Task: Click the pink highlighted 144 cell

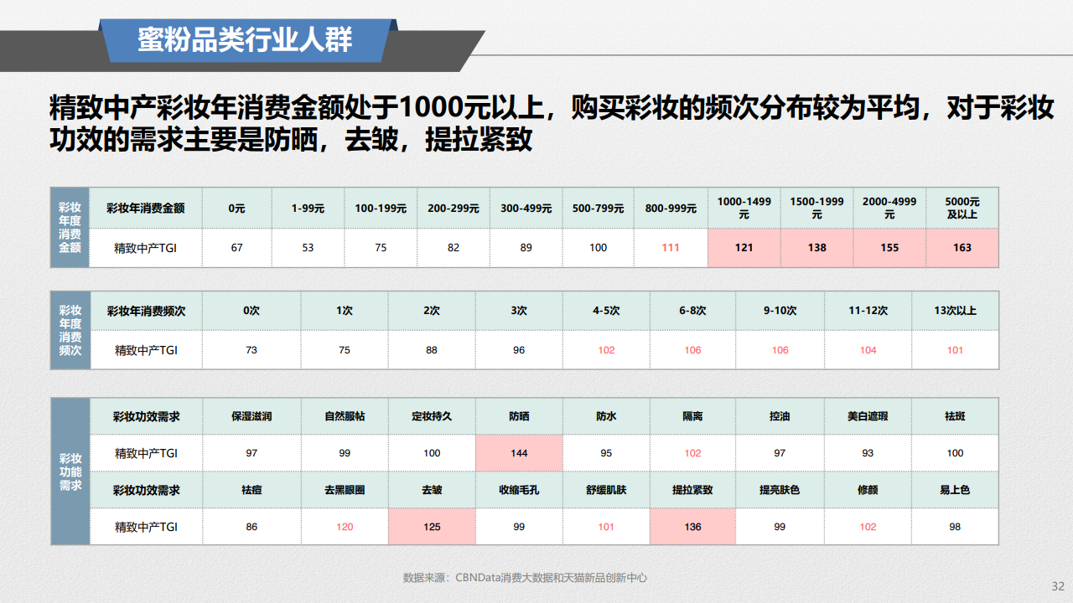Action: point(519,453)
